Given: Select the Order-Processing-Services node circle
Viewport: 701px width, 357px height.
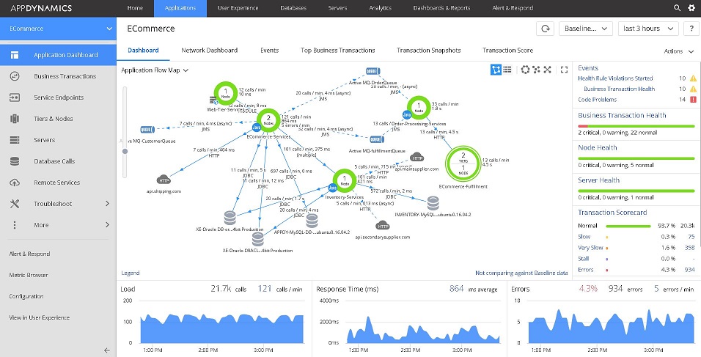Looking at the screenshot, I should point(419,107).
